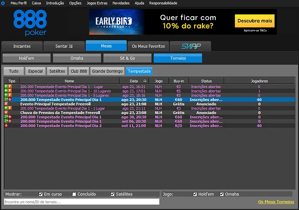Image resolution: width=299 pixels, height=210 pixels.
Task: Open the Novidades menu
Action: pos(121,3)
